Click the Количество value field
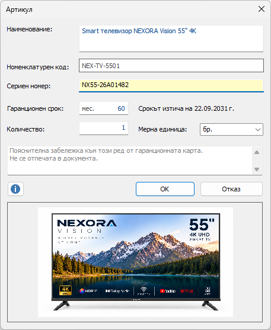The width and height of the screenshot is (271, 330). pos(104,128)
